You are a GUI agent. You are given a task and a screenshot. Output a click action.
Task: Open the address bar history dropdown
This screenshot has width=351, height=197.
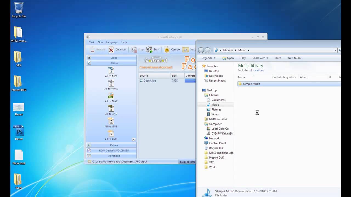point(335,50)
